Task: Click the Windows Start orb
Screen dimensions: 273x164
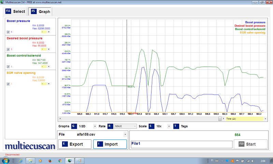Action: tap(6, 160)
